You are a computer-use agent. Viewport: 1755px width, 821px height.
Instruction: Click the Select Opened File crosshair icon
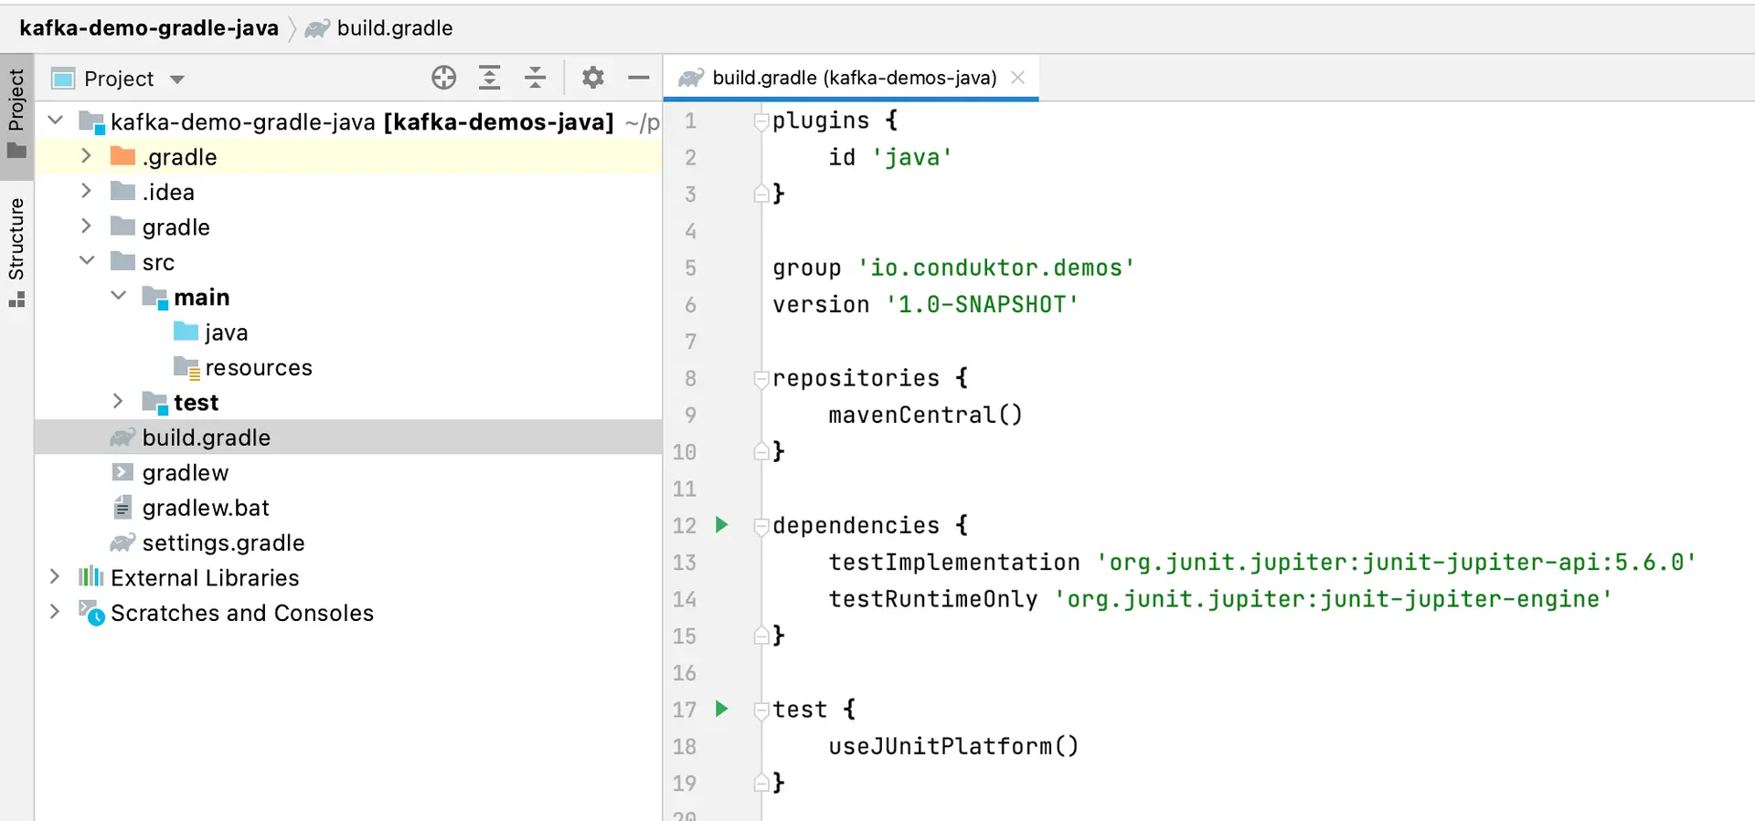444,78
